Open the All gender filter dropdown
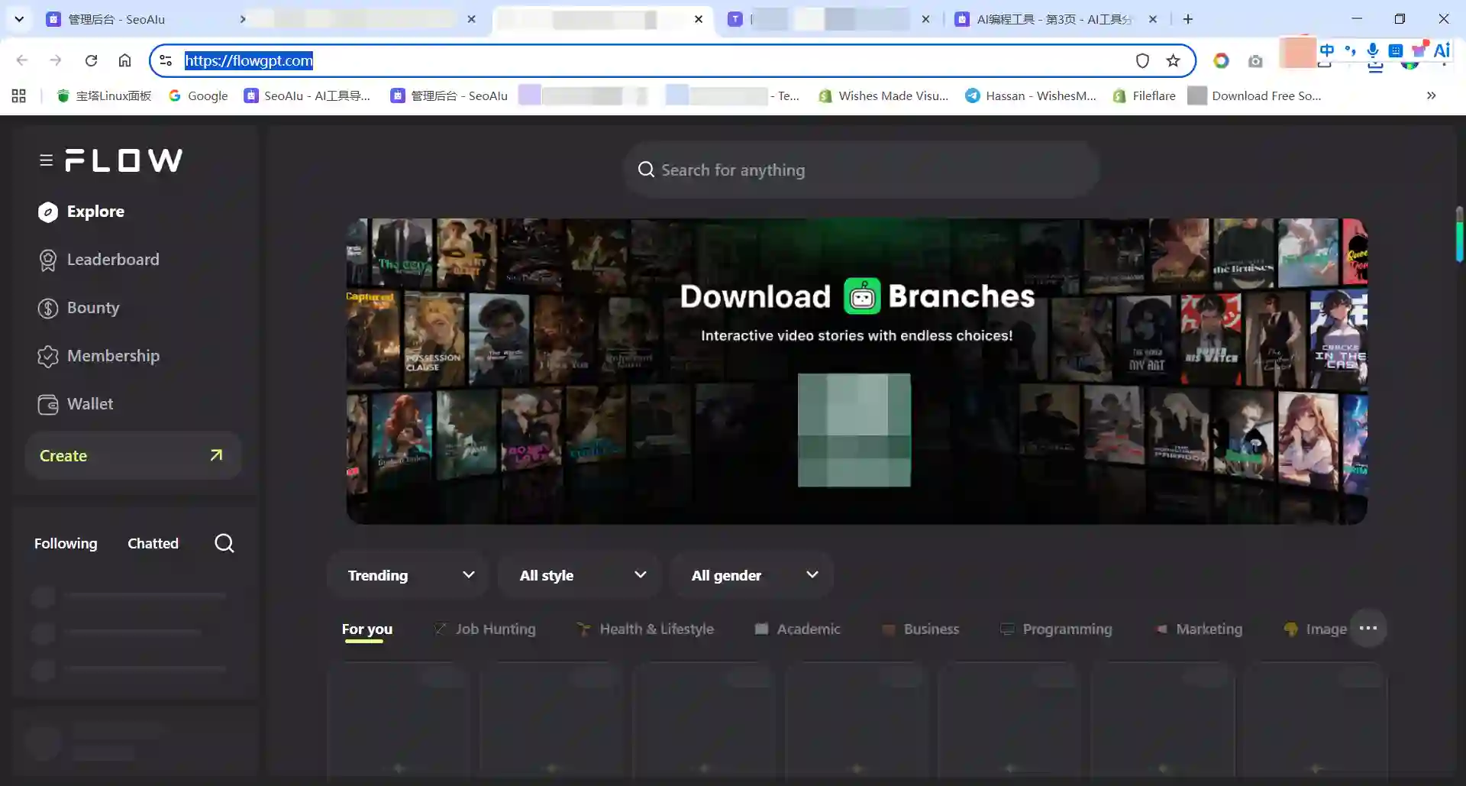 [753, 575]
